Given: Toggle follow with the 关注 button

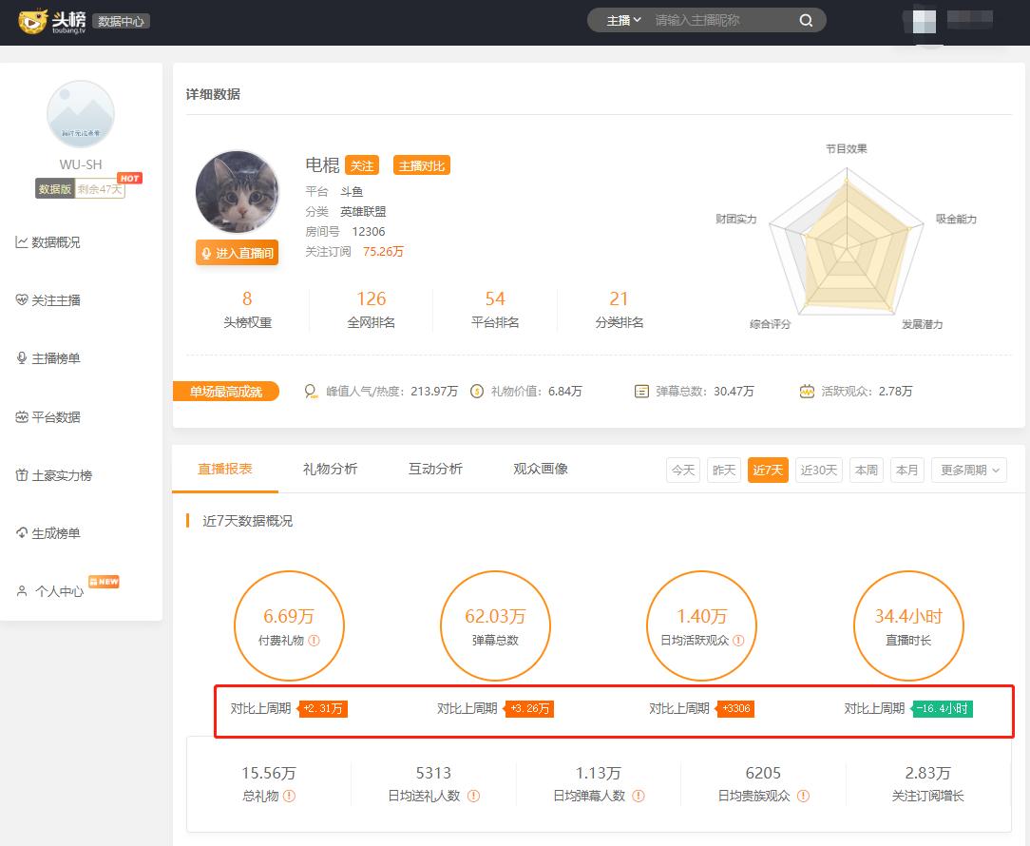Looking at the screenshot, I should click(364, 164).
